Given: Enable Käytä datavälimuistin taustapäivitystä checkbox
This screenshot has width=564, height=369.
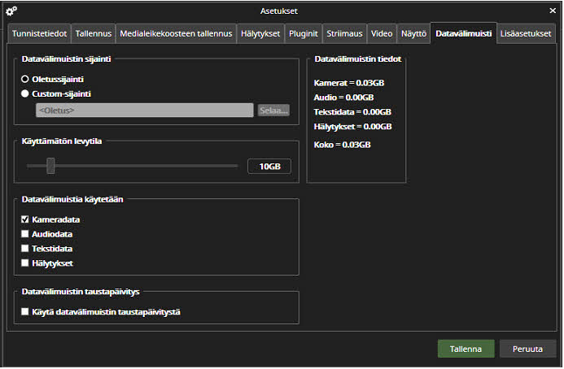Looking at the screenshot, I should pyautogui.click(x=25, y=311).
